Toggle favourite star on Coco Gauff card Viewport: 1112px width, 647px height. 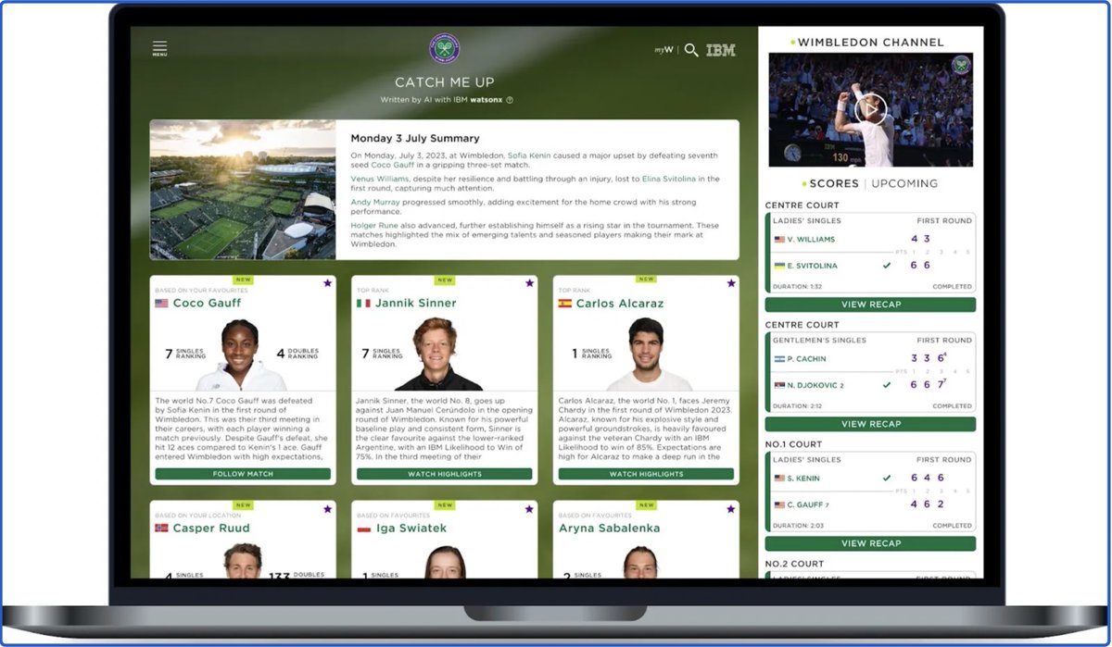click(x=327, y=283)
